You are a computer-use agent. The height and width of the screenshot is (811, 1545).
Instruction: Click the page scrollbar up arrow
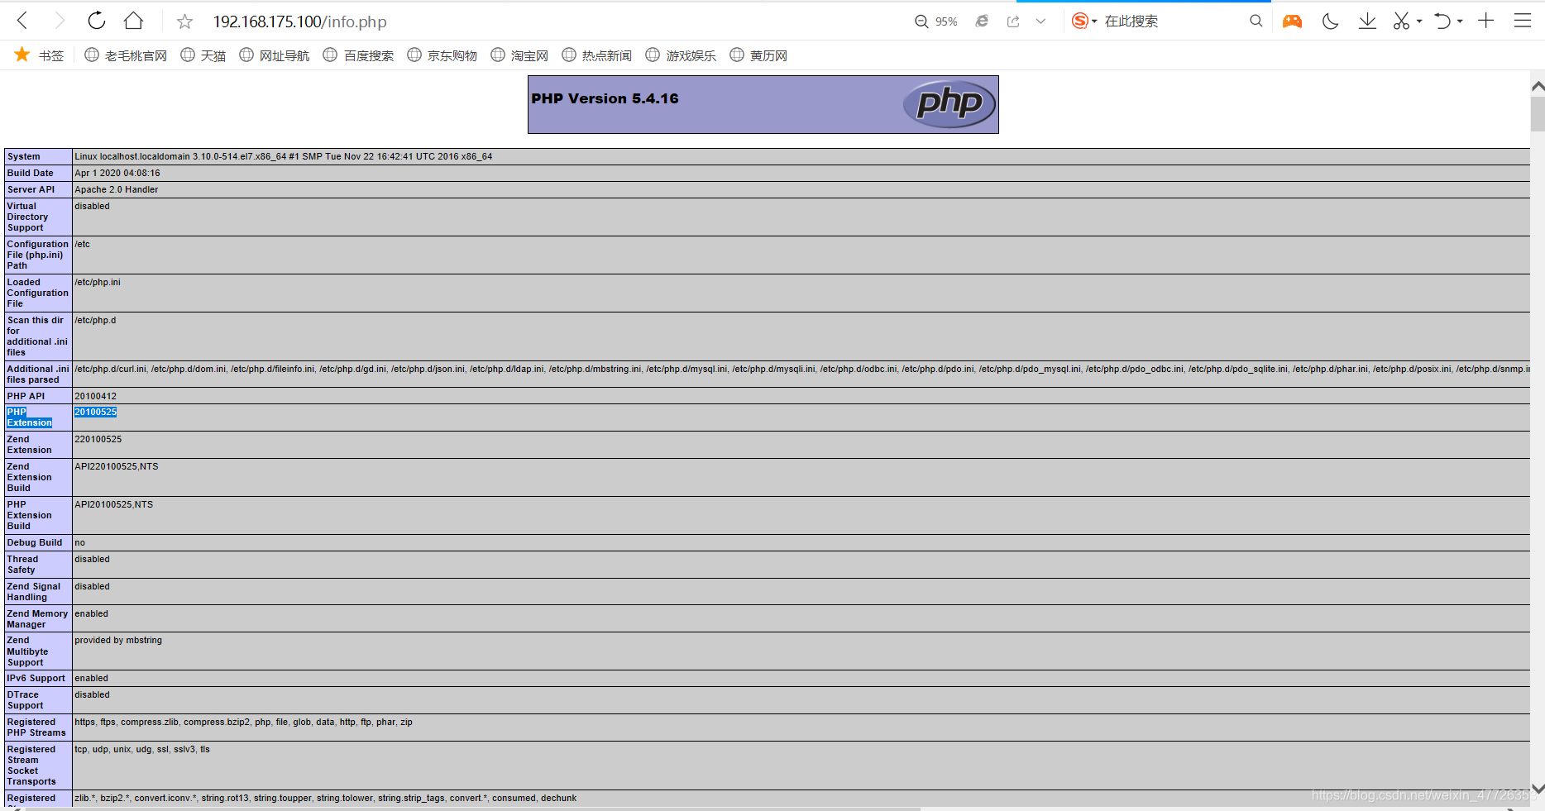point(1538,86)
